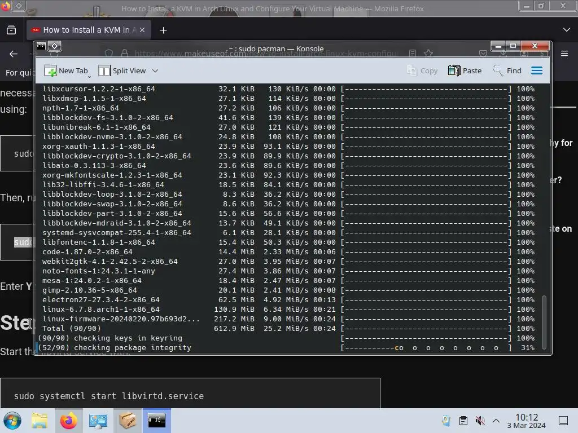
Task: Click the 'Total (90/90)' line in terminal
Action: pos(288,329)
